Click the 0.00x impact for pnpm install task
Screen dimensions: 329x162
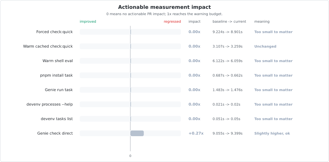point(195,75)
